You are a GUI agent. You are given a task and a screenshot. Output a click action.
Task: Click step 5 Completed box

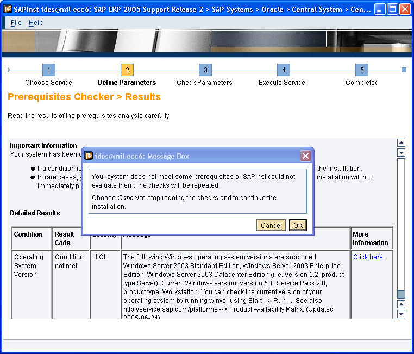(362, 70)
